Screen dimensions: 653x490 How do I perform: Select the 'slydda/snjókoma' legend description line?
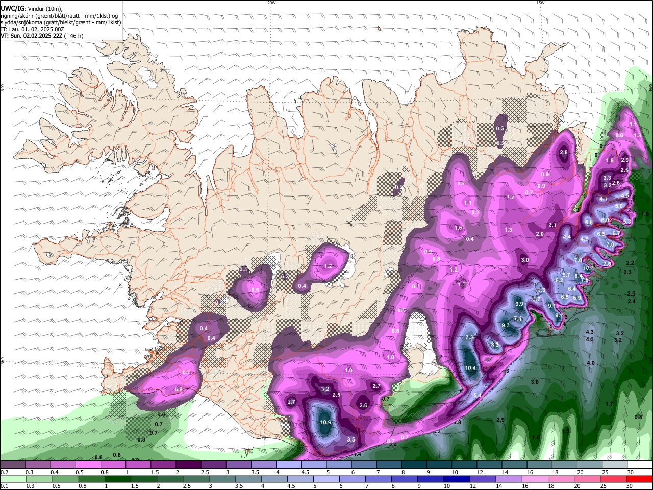[x=61, y=22]
